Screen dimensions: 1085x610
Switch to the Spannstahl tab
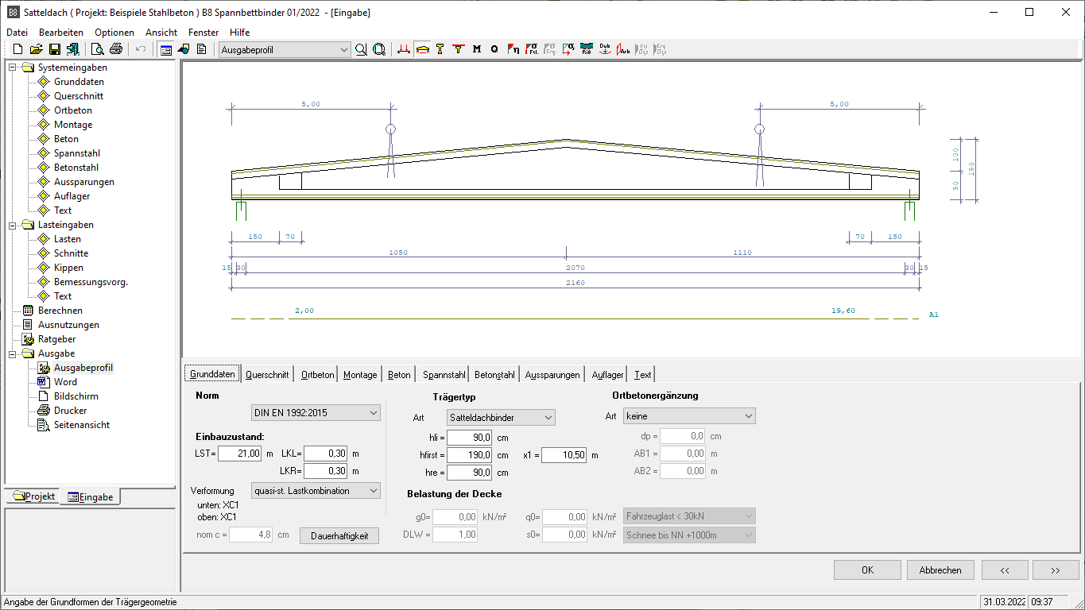tap(444, 375)
